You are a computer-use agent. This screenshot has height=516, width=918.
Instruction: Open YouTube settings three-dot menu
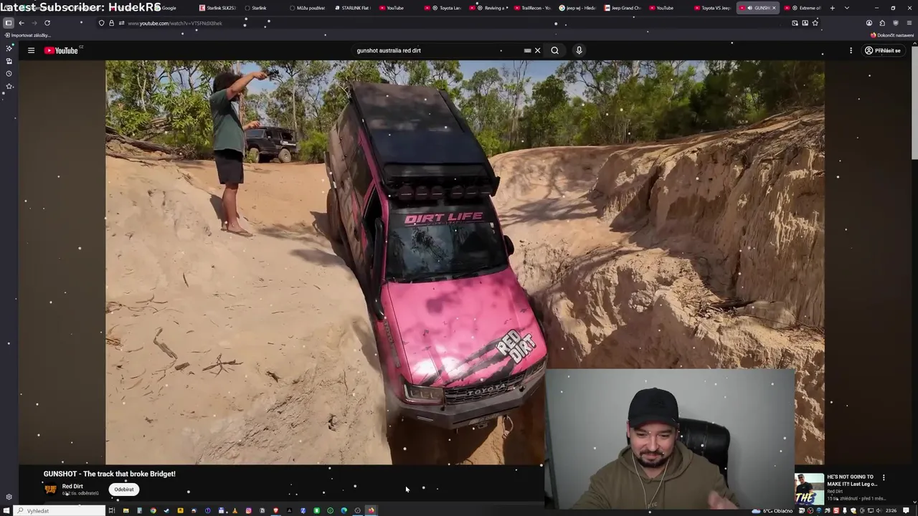click(851, 50)
